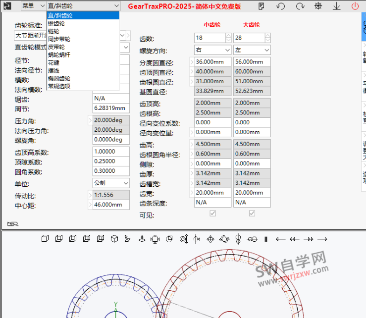Screen dimensions: 366x318
Task: Select 锥齿轮 from the gear type list
Action: (83, 23)
